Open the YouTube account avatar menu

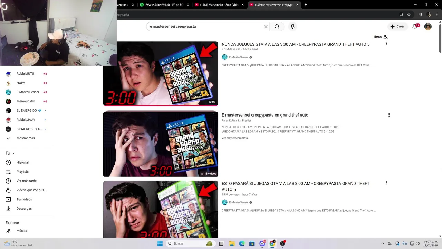coord(428,27)
